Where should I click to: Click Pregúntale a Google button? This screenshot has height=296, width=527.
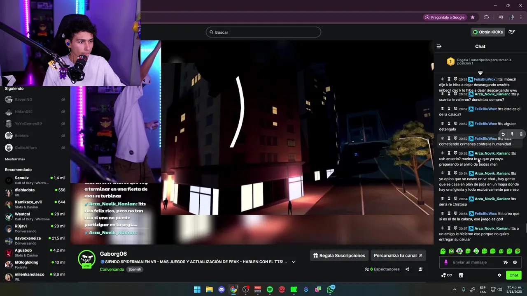tap(445, 17)
